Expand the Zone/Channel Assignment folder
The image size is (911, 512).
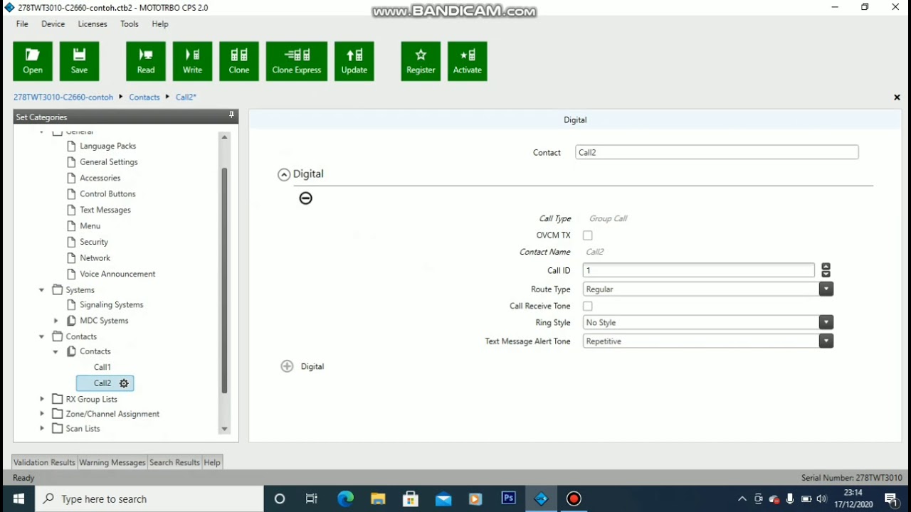click(41, 414)
